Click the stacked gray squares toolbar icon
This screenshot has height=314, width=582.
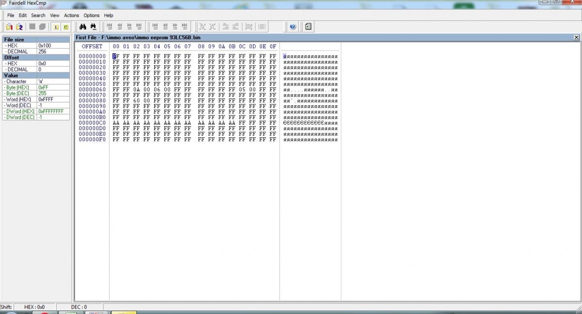pyautogui.click(x=42, y=27)
